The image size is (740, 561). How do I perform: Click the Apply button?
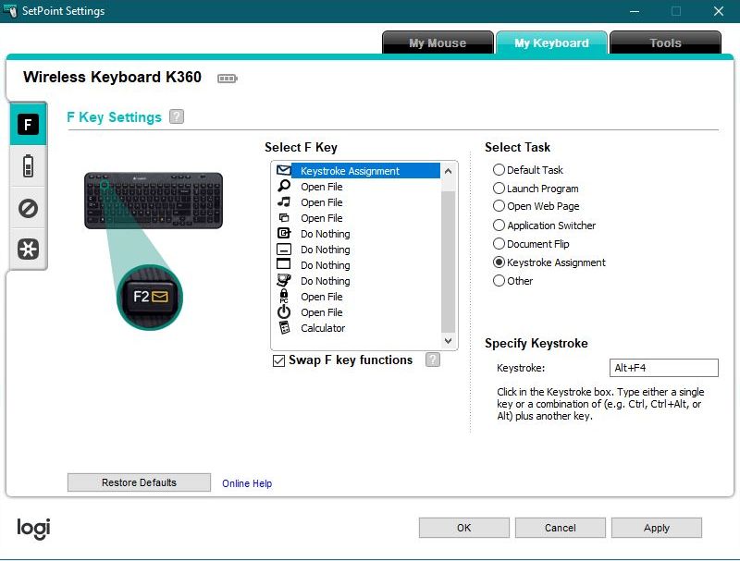click(657, 528)
